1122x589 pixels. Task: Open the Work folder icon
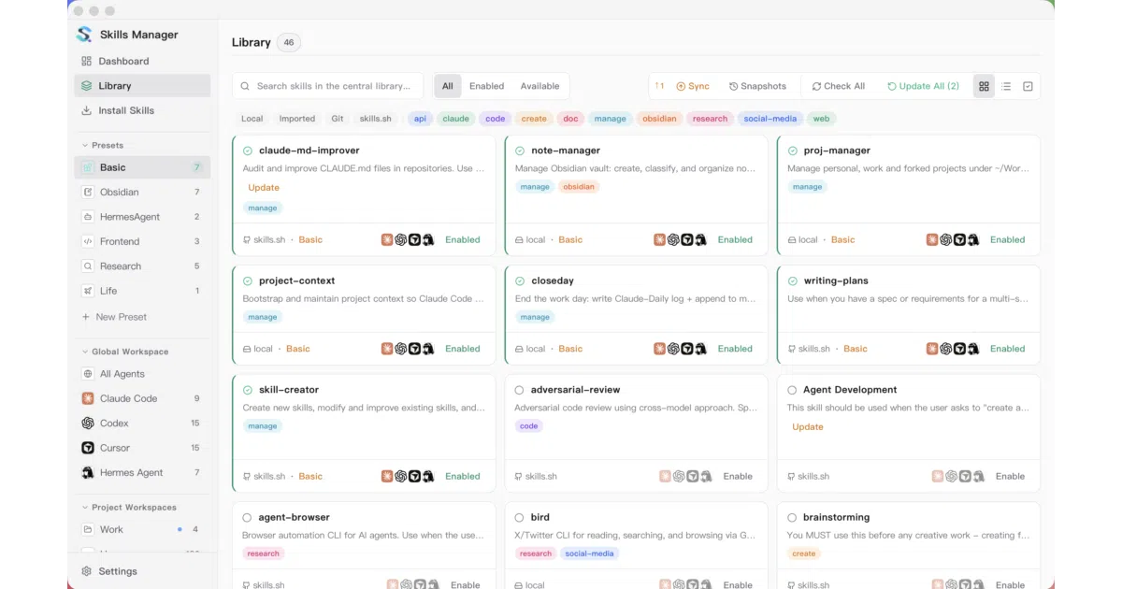[88, 529]
